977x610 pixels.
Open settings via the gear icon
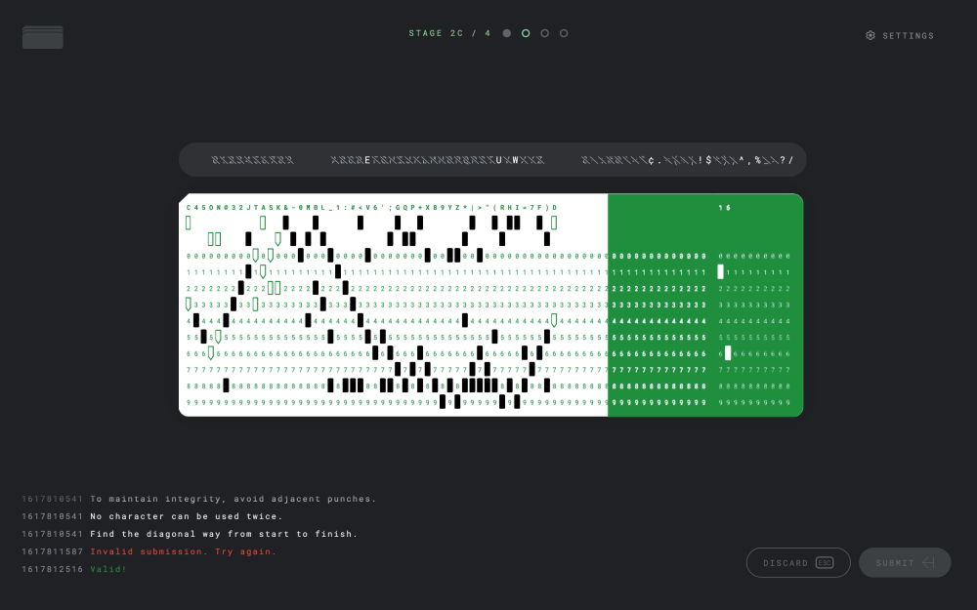click(x=871, y=35)
